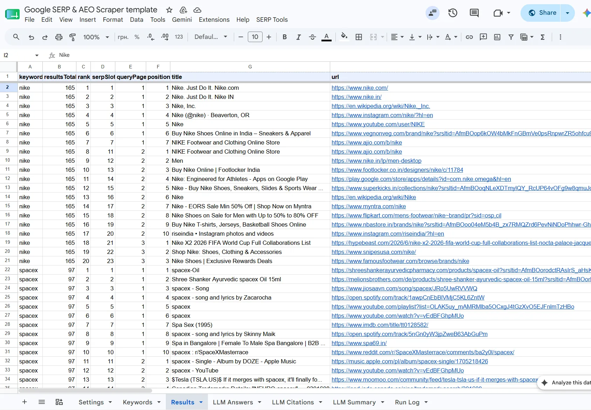Open the borders menu
This screenshot has width=591, height=410.
(359, 37)
